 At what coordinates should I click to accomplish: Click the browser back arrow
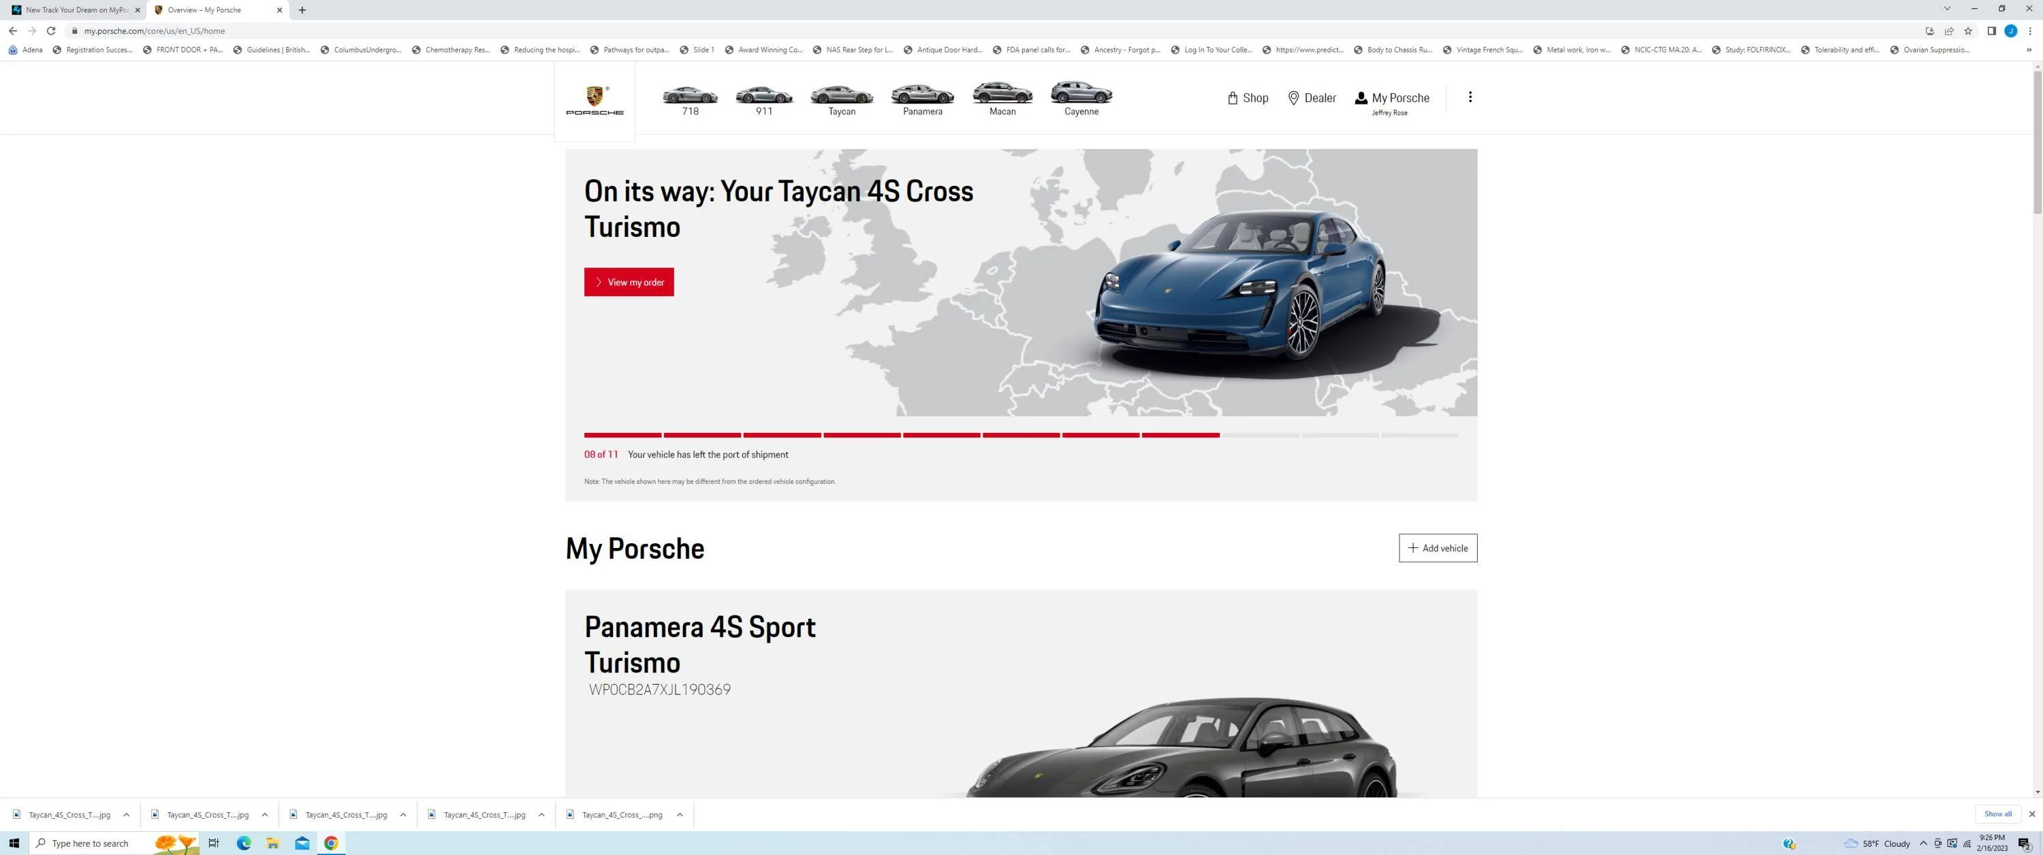(x=13, y=31)
